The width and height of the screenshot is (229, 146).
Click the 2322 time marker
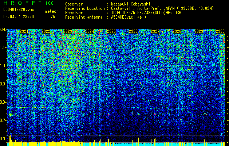[46, 31]
